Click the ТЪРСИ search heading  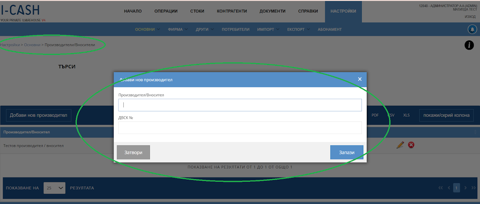tap(67, 67)
